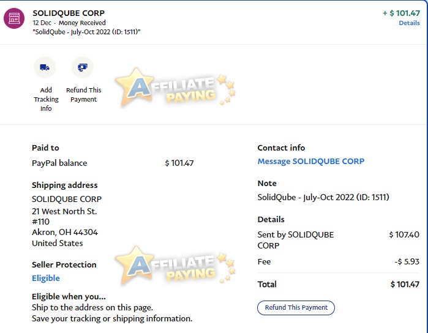The width and height of the screenshot is (428, 333).
Task: Click the SOLIDQUBE CORP transaction title
Action: (x=69, y=13)
